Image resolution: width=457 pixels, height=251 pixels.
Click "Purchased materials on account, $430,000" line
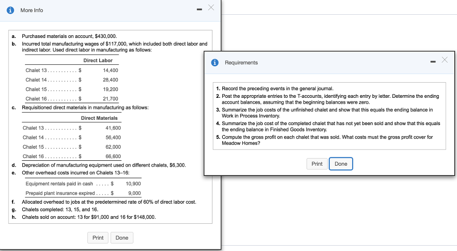(69, 36)
